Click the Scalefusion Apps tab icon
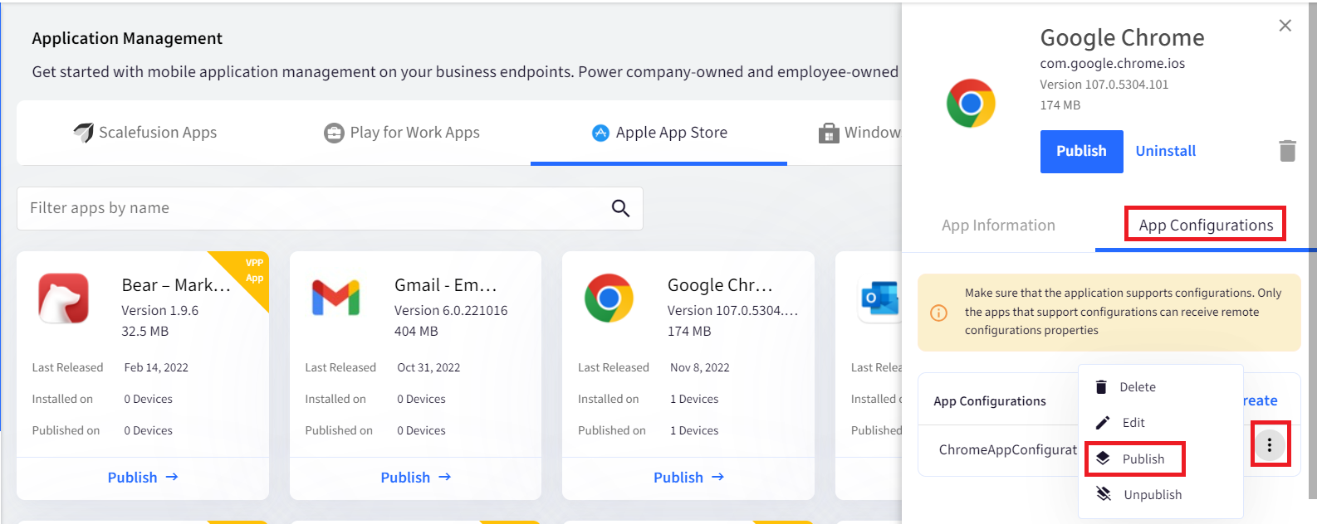The width and height of the screenshot is (1317, 524). [x=83, y=133]
